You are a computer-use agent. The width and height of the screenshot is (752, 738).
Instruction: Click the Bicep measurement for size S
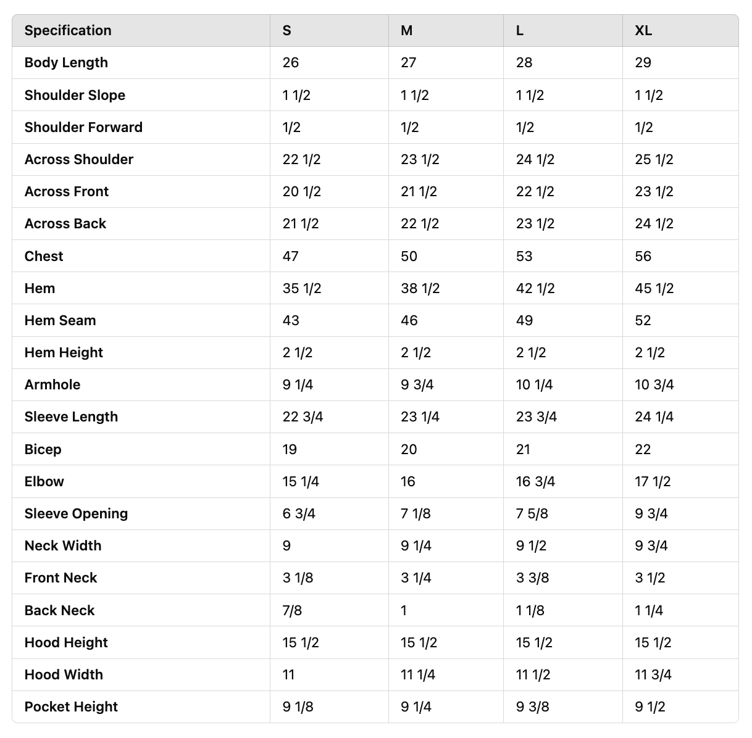coord(290,449)
